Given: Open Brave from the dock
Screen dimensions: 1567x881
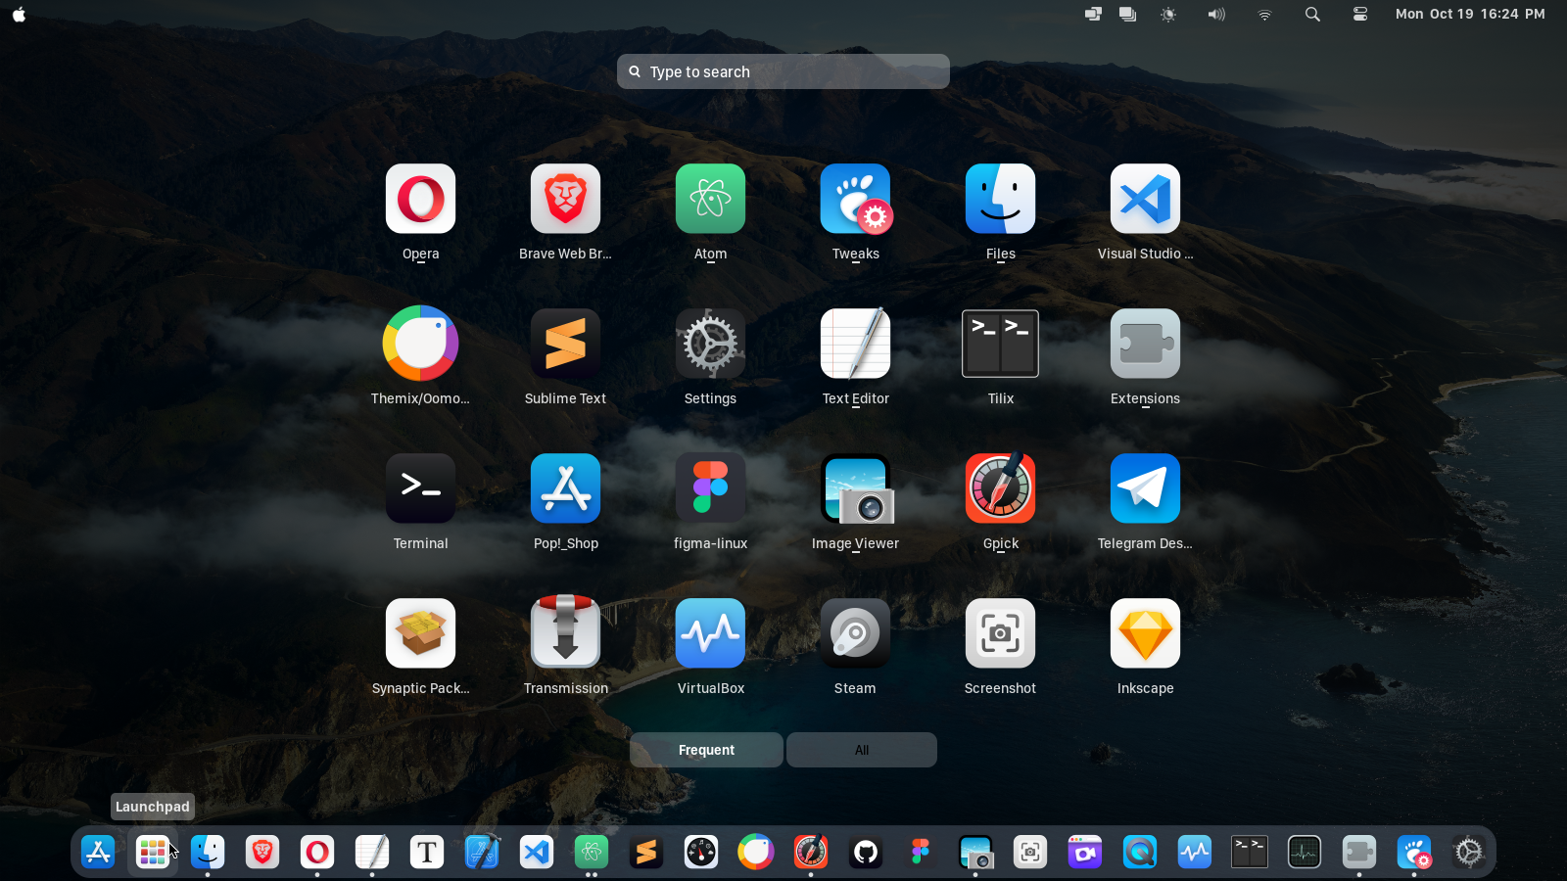Looking at the screenshot, I should coord(262,852).
